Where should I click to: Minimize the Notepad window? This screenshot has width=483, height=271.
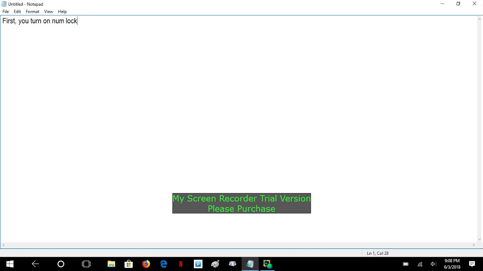pos(442,4)
